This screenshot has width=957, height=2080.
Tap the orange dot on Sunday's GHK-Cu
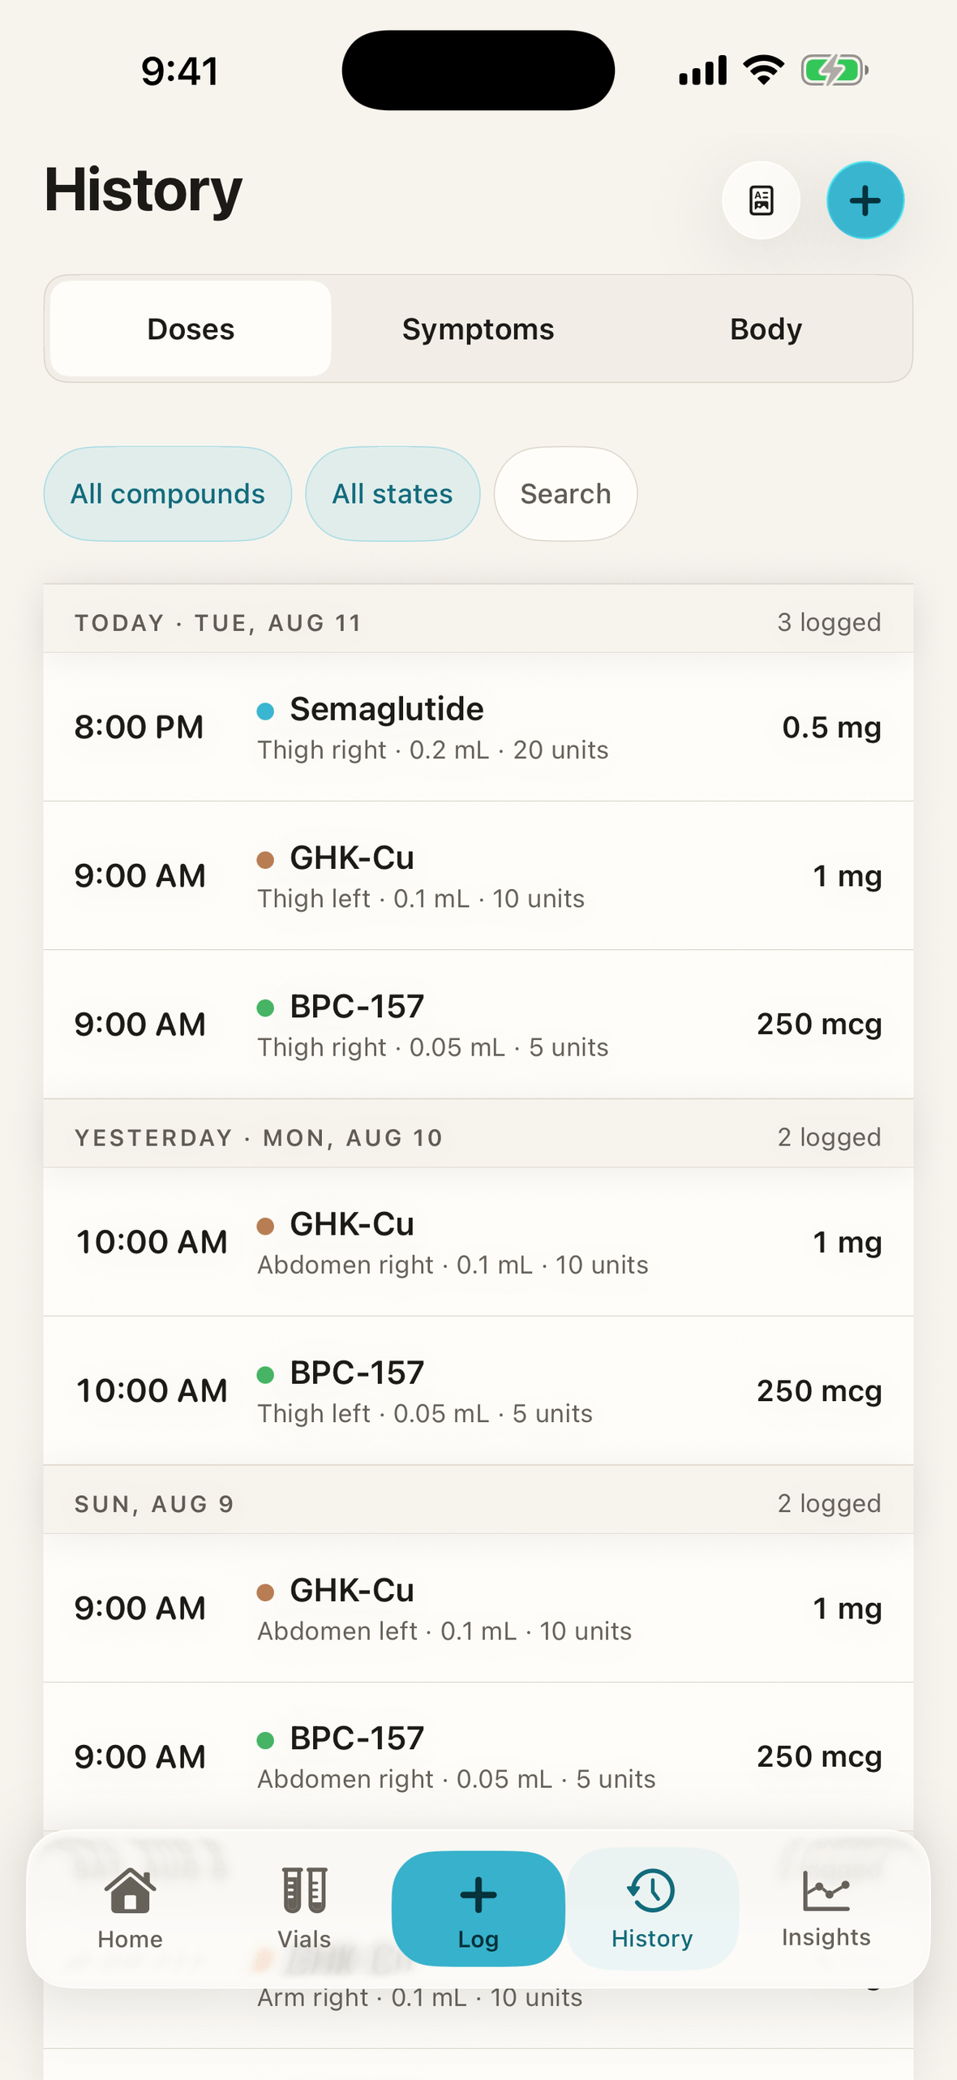[x=265, y=1592]
